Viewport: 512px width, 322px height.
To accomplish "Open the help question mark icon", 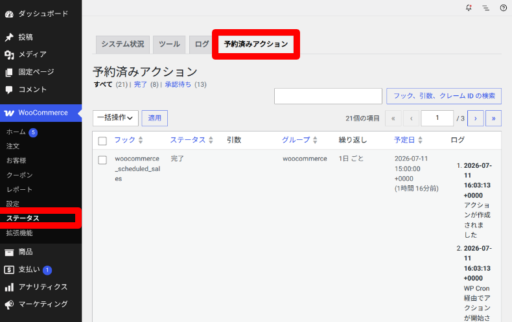I will 504,8.
